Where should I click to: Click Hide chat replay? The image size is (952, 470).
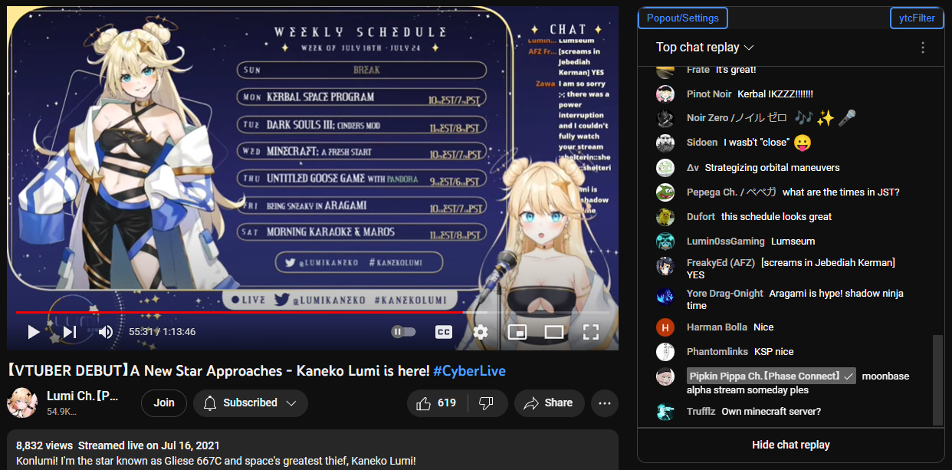(x=791, y=445)
